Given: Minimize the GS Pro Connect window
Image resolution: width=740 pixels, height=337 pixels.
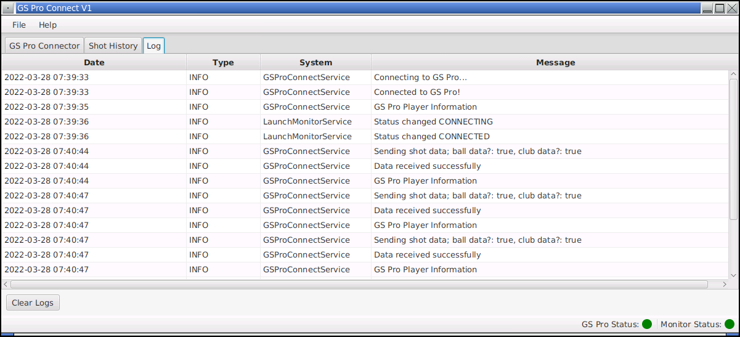Looking at the screenshot, I should pos(708,8).
